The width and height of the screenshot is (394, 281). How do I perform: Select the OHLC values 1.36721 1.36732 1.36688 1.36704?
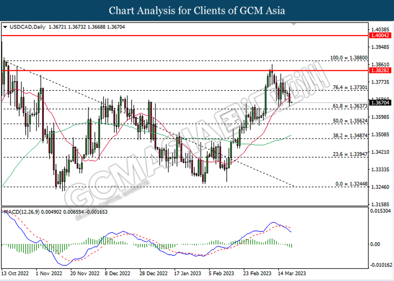click(x=87, y=27)
